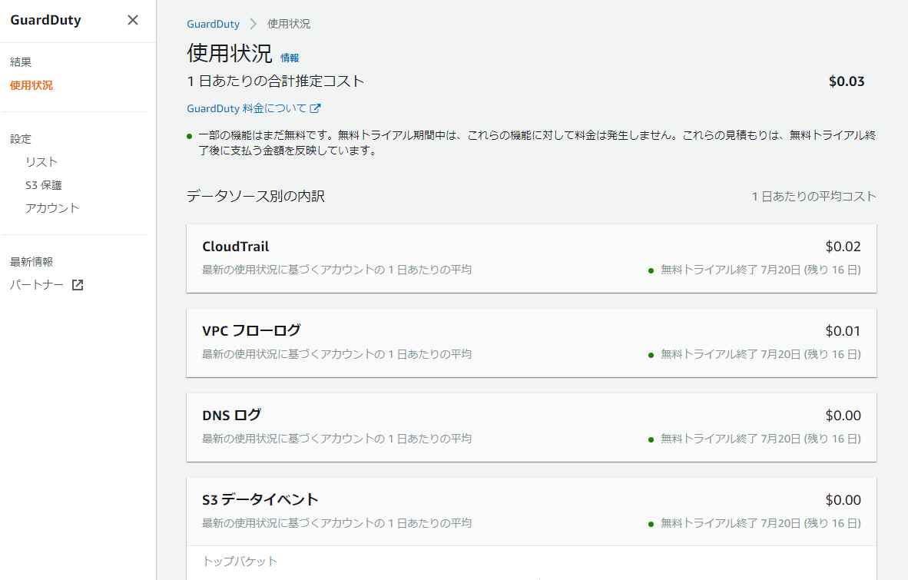Select the DNS ログ card title
Viewport: 908px width, 580px height.
click(x=232, y=415)
